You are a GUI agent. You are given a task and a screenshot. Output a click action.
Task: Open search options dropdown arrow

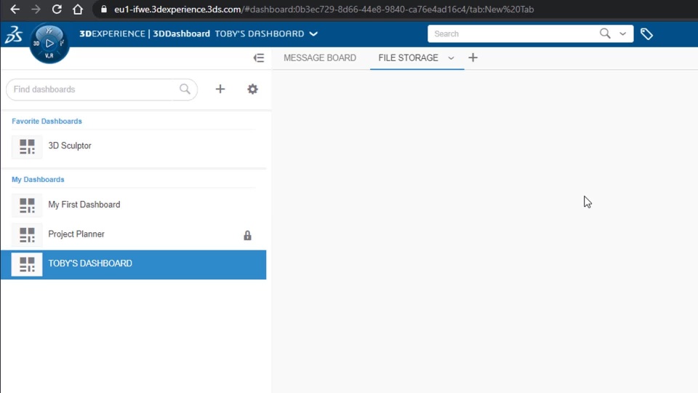[623, 34]
